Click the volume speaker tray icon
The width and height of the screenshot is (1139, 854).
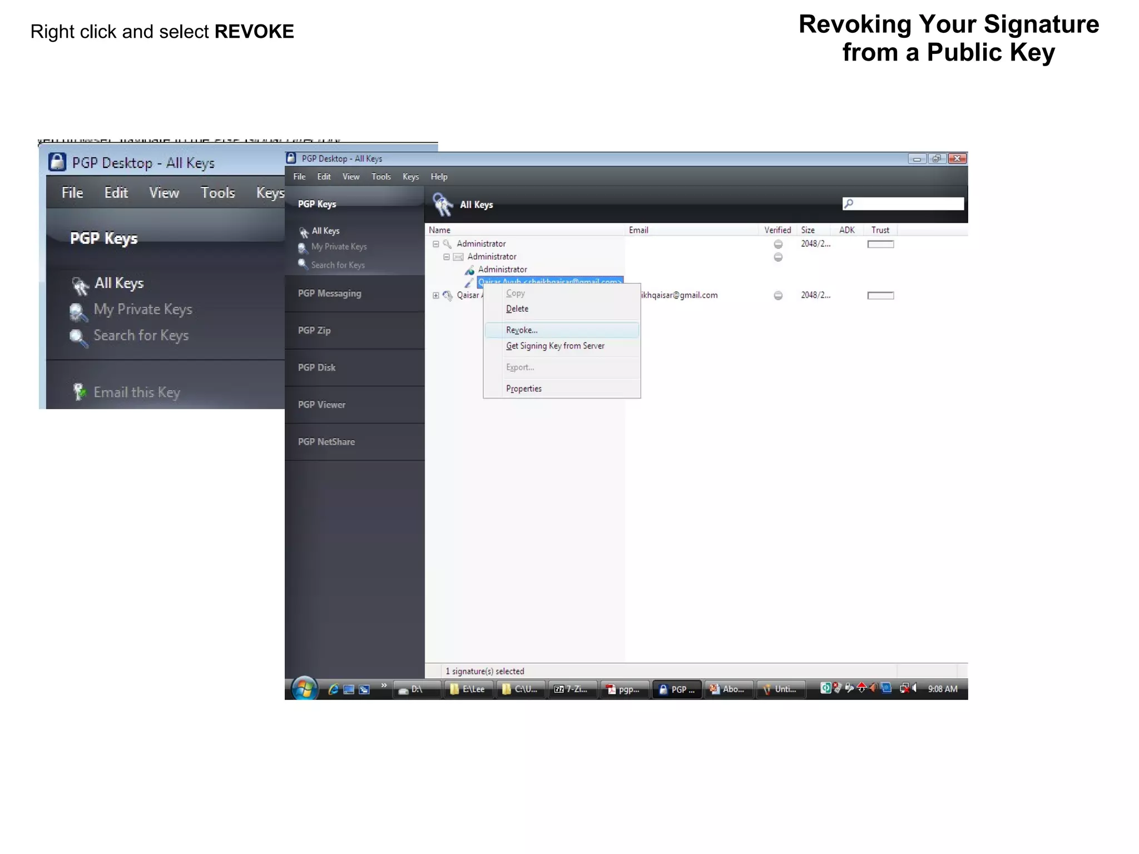(x=913, y=688)
